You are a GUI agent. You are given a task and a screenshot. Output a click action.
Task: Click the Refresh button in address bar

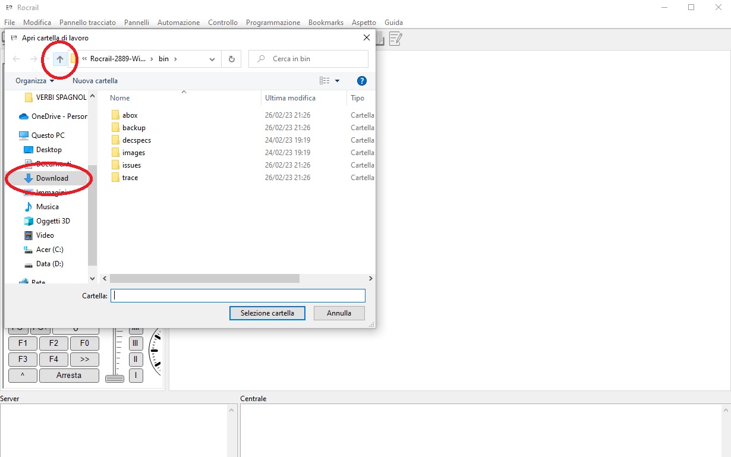pos(231,59)
